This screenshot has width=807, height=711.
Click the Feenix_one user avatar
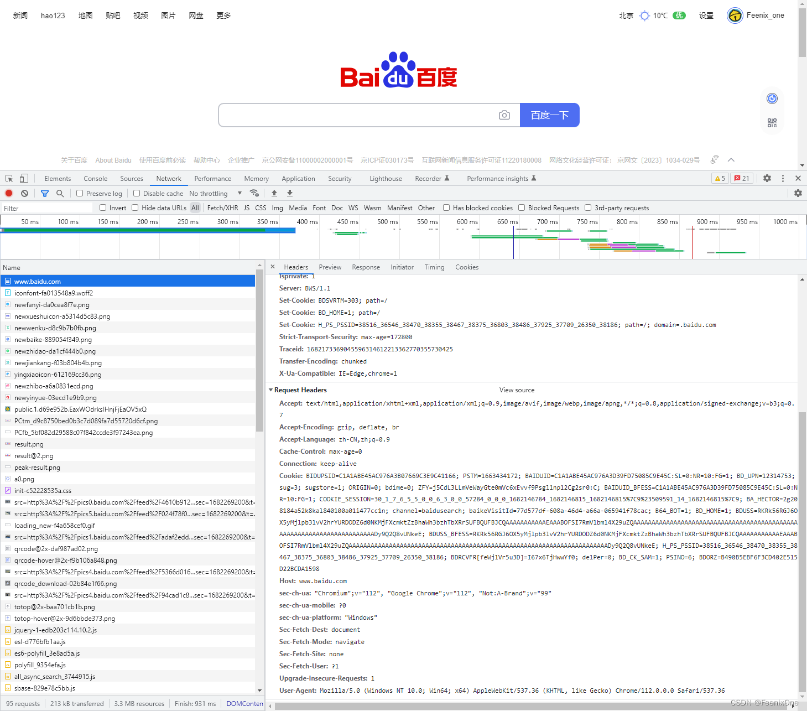point(735,15)
